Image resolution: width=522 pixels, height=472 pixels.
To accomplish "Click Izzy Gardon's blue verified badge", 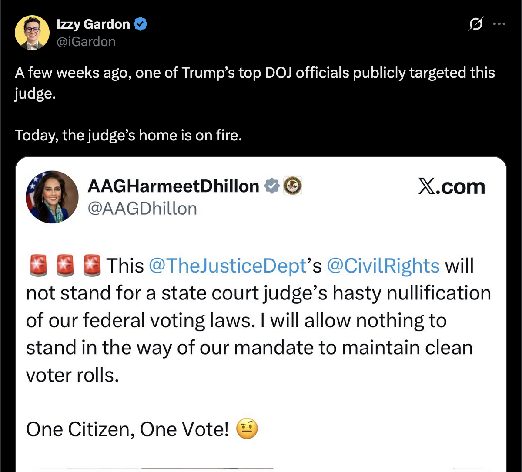I will pyautogui.click(x=140, y=24).
